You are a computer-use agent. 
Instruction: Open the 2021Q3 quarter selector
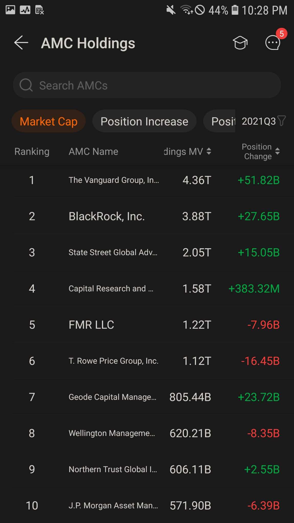tap(259, 121)
